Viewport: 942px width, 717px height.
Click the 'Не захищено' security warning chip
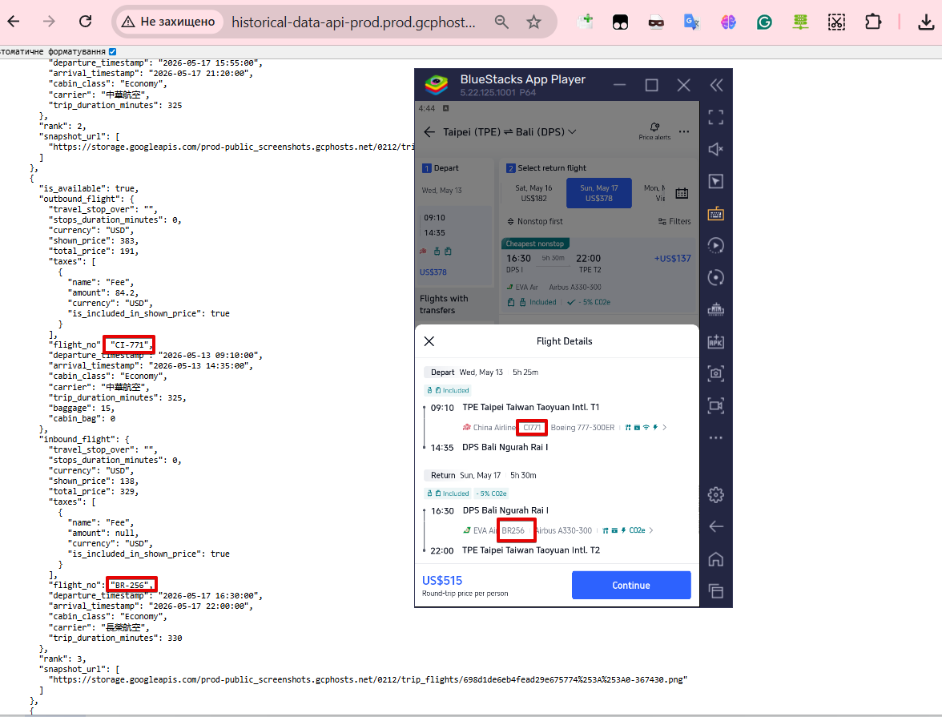coord(168,22)
